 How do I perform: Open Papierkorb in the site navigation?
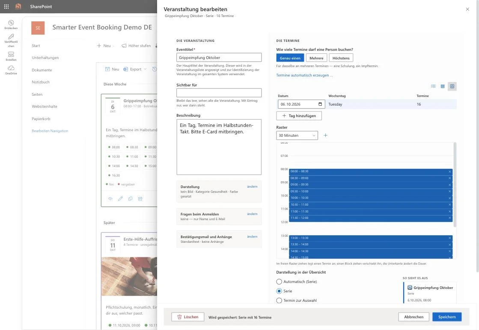[x=41, y=119]
